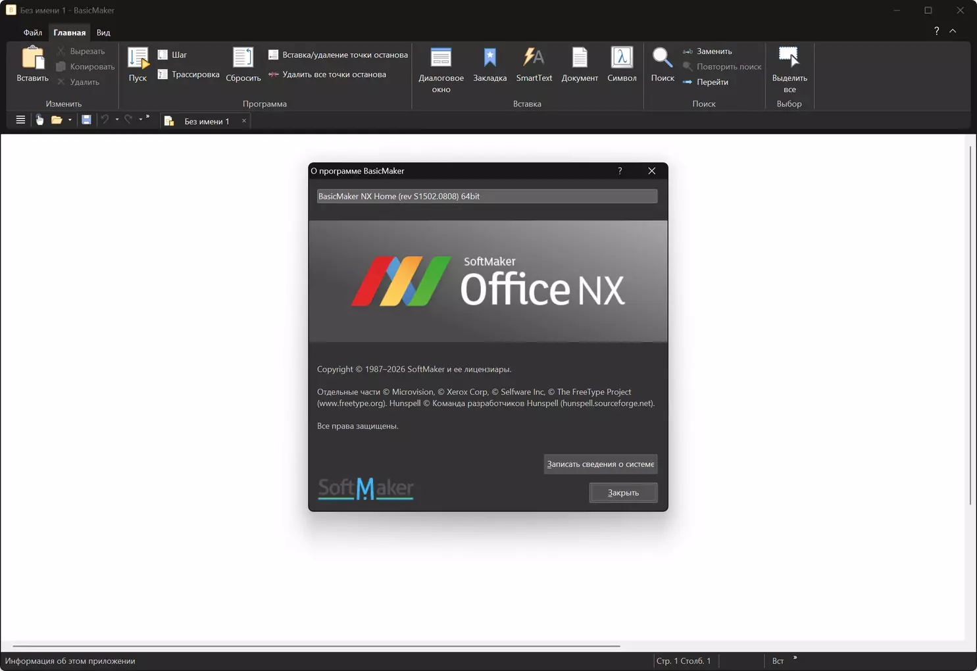Close the Без имени 1 document tab
Viewport: 977px width, 671px height.
click(x=244, y=121)
